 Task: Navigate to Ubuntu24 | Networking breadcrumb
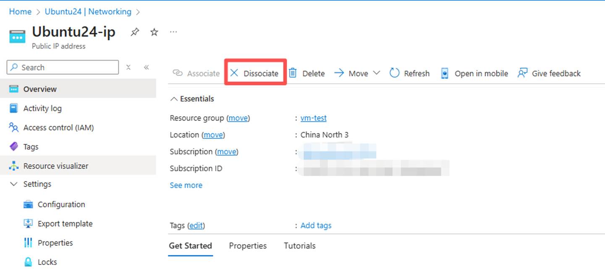pos(88,12)
